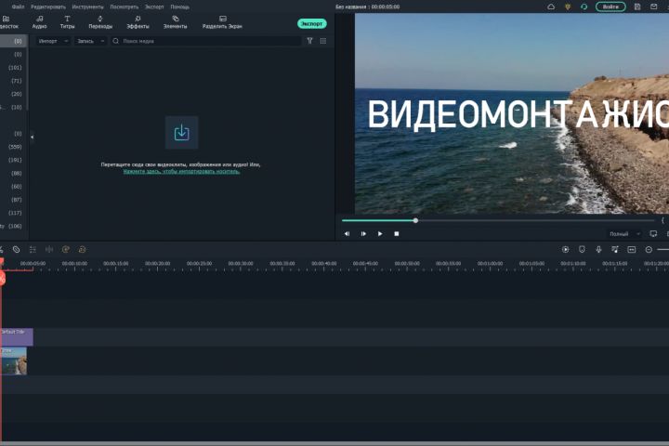Collapse the media library side panel arrow

point(32,137)
